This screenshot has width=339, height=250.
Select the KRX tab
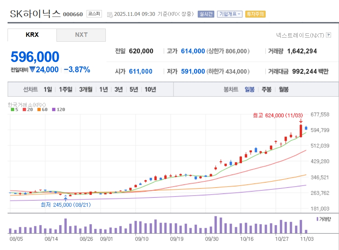pyautogui.click(x=32, y=35)
